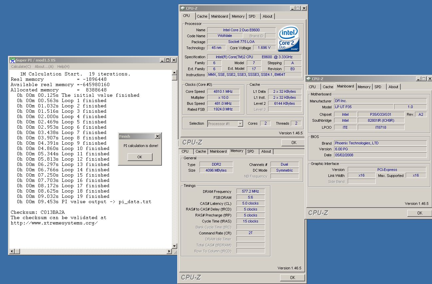Select Cache tab in the Memory CPU-Z window
The height and width of the screenshot is (284, 432).
[201, 151]
